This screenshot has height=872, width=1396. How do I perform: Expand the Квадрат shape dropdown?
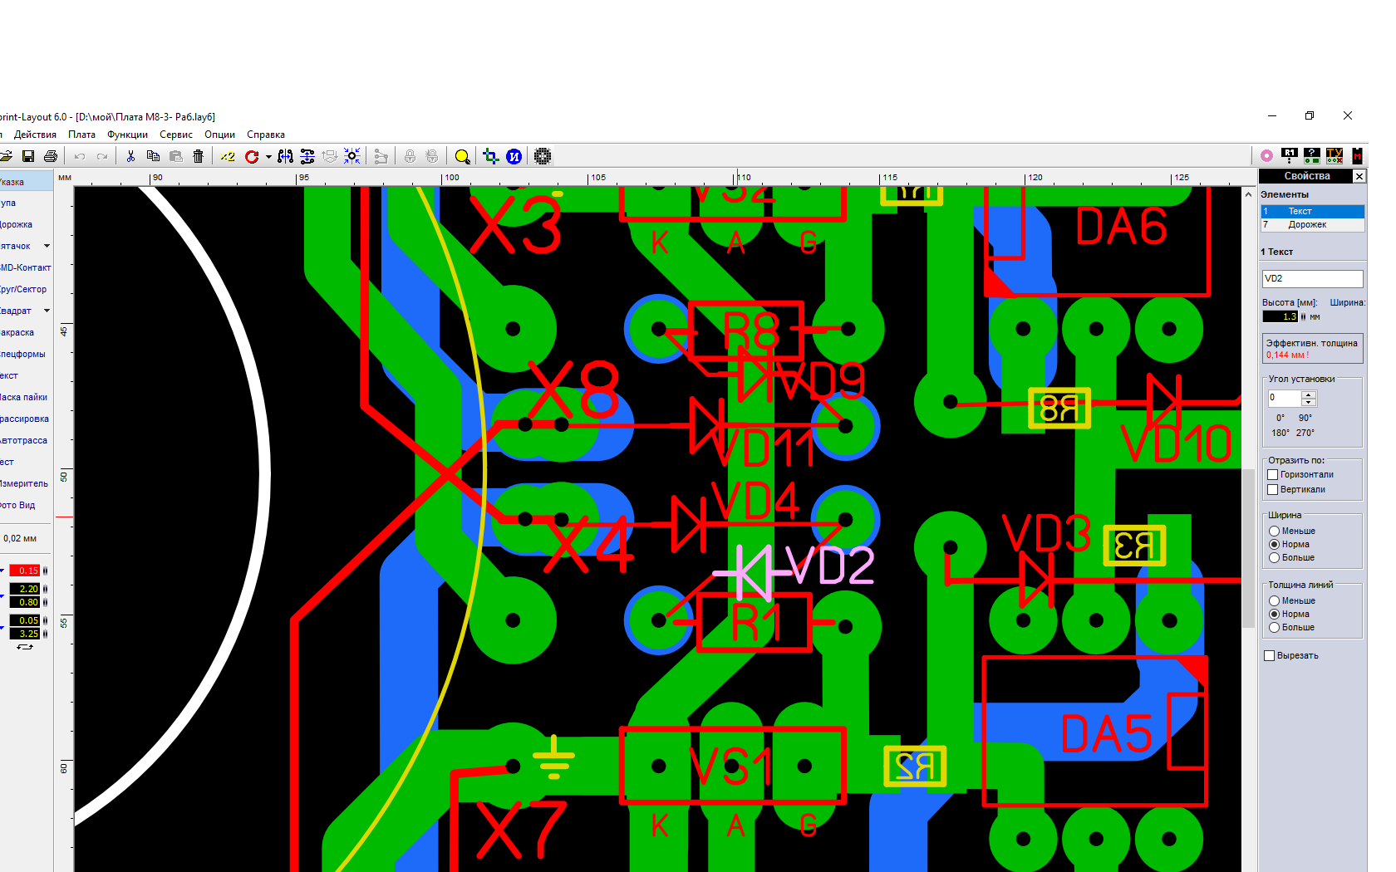click(47, 311)
